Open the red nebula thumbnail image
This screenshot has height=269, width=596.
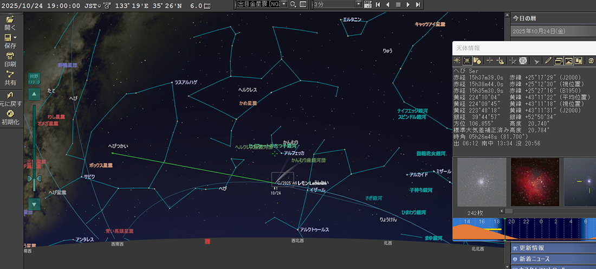coord(535,182)
